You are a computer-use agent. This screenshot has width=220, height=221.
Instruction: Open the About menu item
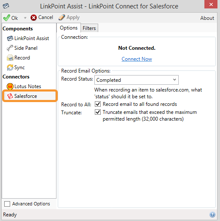pyautogui.click(x=207, y=18)
